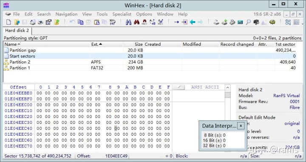Select the Start sectors row
Screen dimensions: 306x162
point(150,56)
